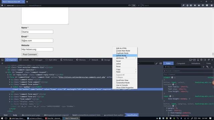Screen dimensions: 214x120
Task: Expand p form-submit node
Action: click(10, 99)
